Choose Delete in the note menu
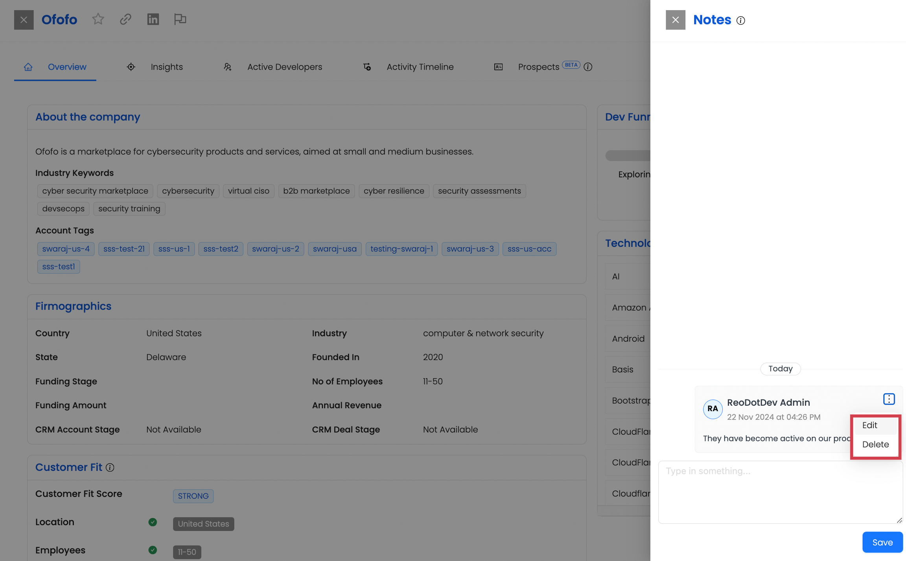 point(875,445)
